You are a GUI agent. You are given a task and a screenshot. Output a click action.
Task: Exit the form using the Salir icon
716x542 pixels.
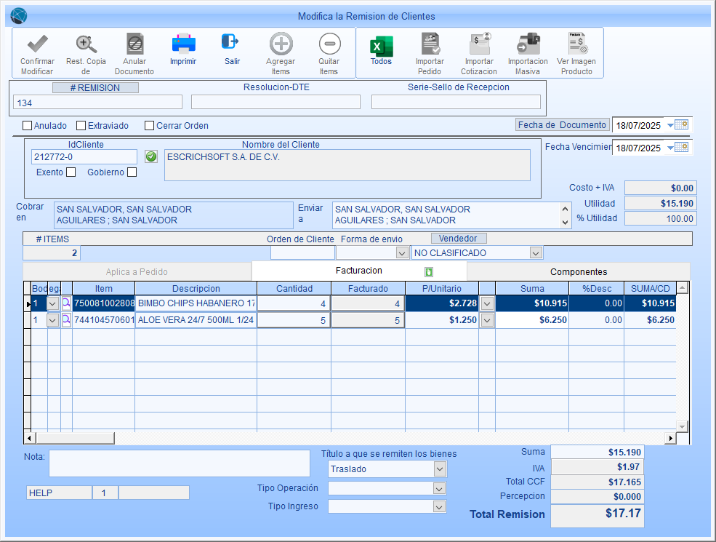[232, 43]
